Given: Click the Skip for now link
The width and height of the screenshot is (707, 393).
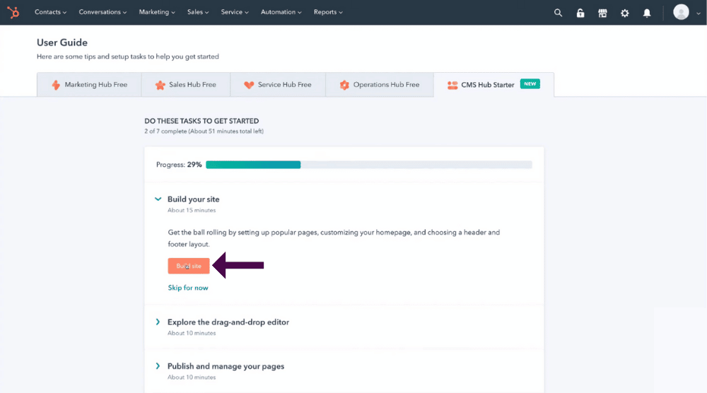Looking at the screenshot, I should pos(188,288).
